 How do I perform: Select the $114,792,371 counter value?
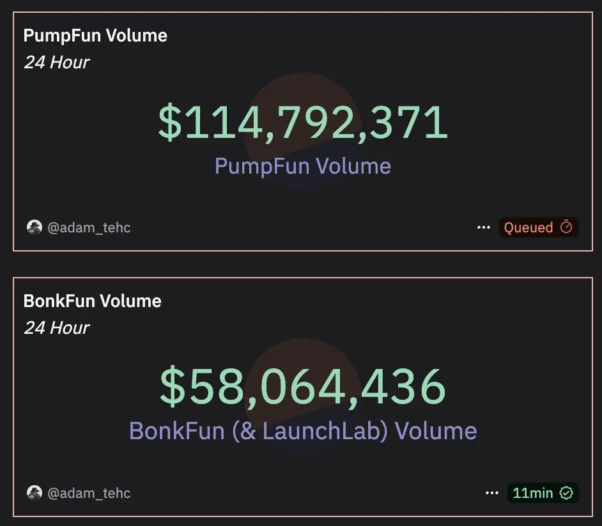303,123
